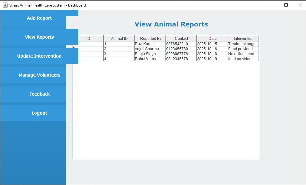Go to Update Intervention
The width and height of the screenshot is (306, 185).
(39, 56)
